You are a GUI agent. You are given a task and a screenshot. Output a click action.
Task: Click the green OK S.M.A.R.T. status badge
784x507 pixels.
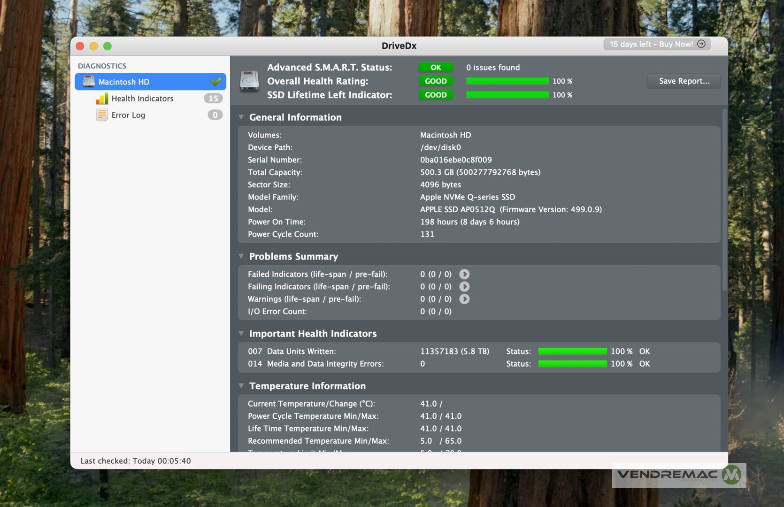pyautogui.click(x=436, y=68)
